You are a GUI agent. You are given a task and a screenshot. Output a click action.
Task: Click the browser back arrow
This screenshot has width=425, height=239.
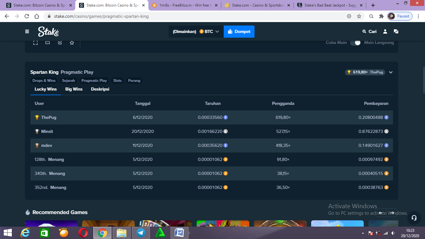coord(7,16)
